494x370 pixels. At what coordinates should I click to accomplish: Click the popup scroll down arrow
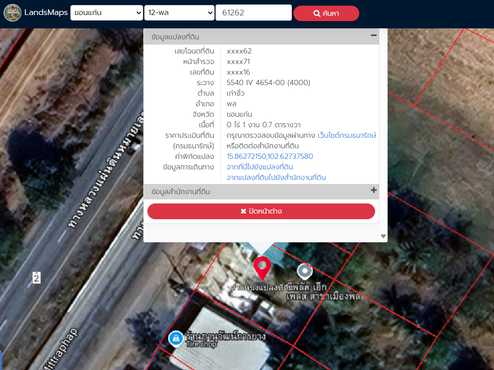383,236
